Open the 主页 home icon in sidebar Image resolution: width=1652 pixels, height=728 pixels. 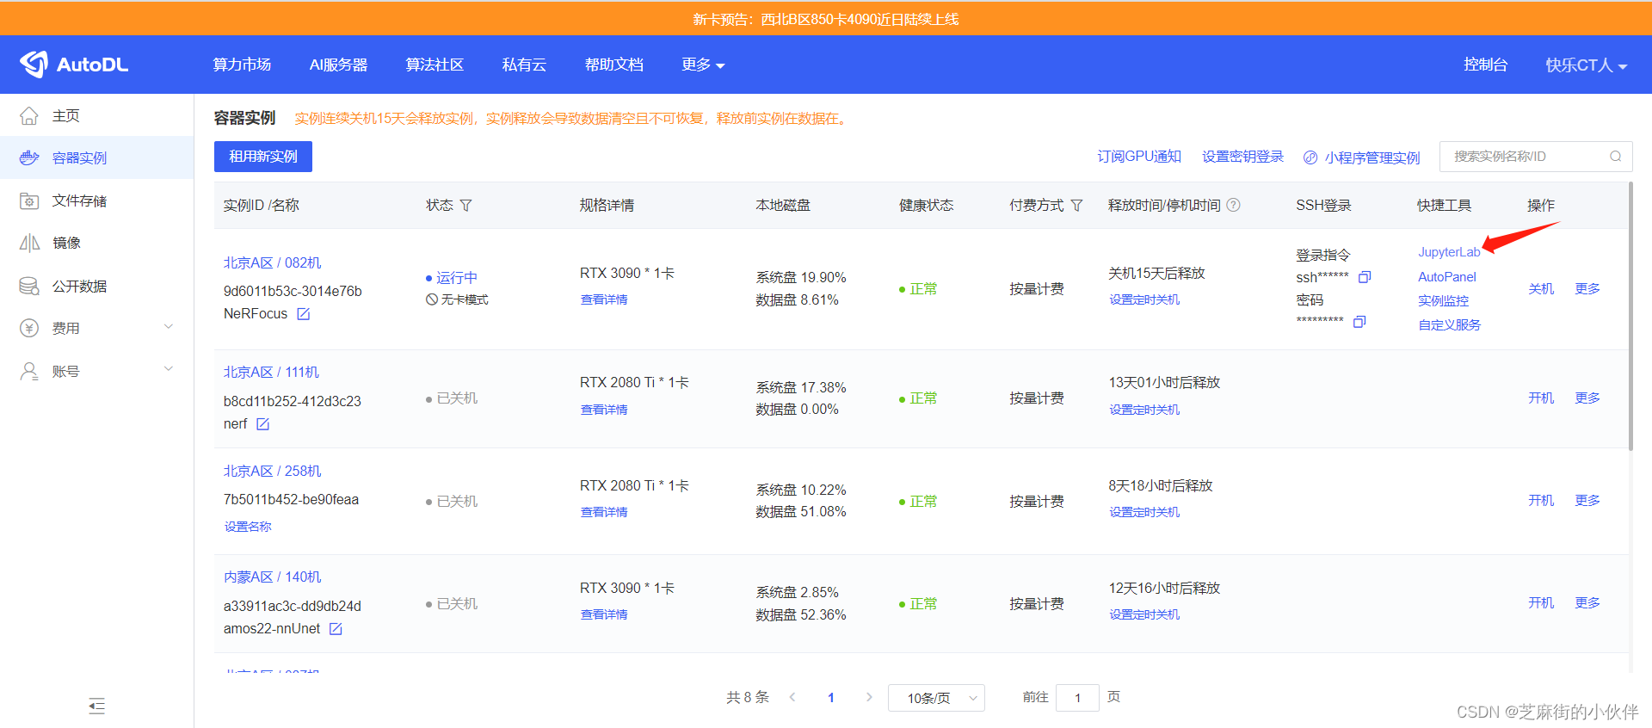coord(29,115)
